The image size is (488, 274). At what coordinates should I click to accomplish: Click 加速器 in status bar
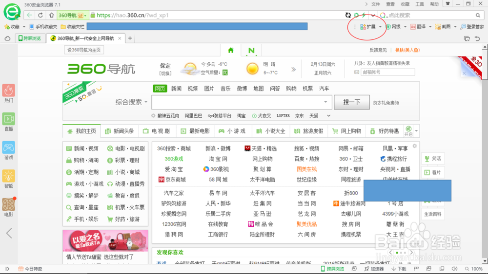point(374,269)
